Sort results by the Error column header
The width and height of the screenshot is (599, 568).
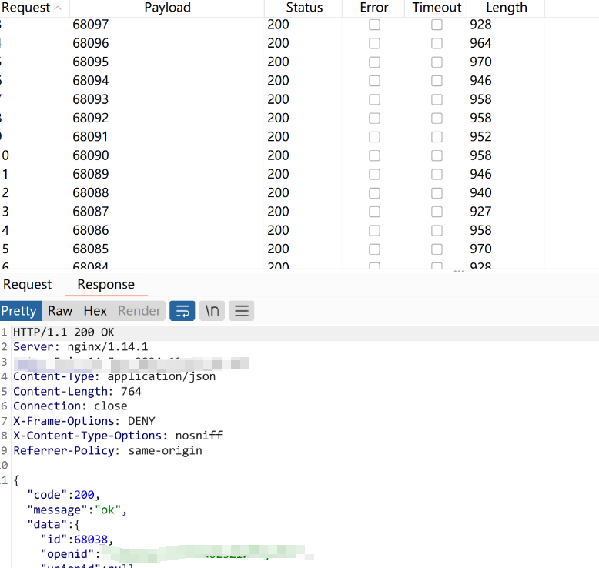[x=374, y=8]
